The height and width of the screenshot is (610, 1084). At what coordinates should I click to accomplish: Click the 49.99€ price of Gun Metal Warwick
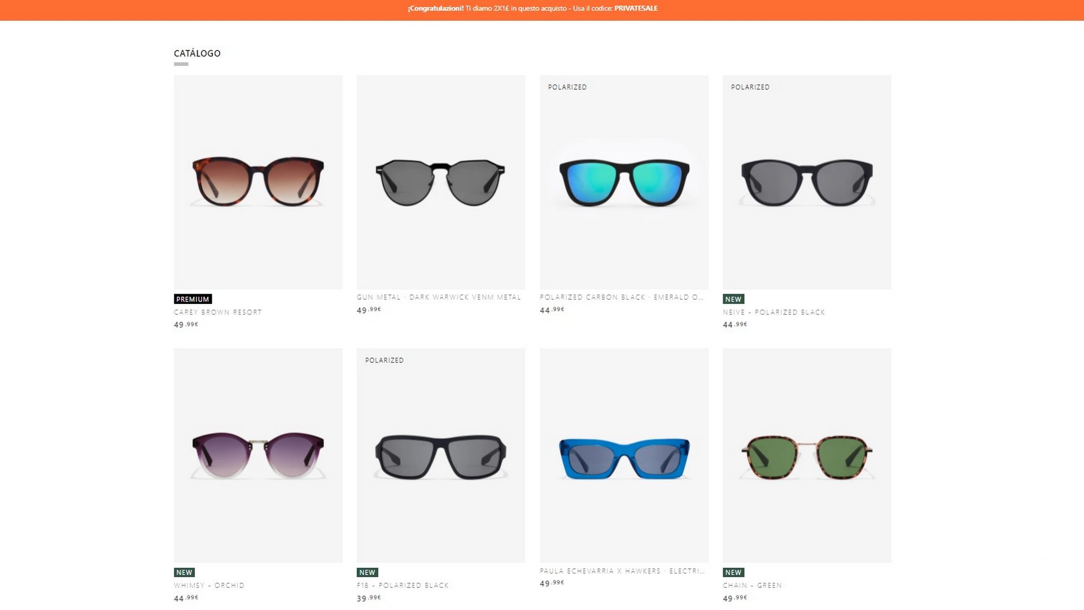tap(369, 310)
